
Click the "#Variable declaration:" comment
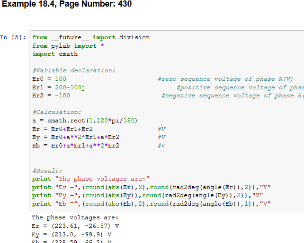coord(73,70)
